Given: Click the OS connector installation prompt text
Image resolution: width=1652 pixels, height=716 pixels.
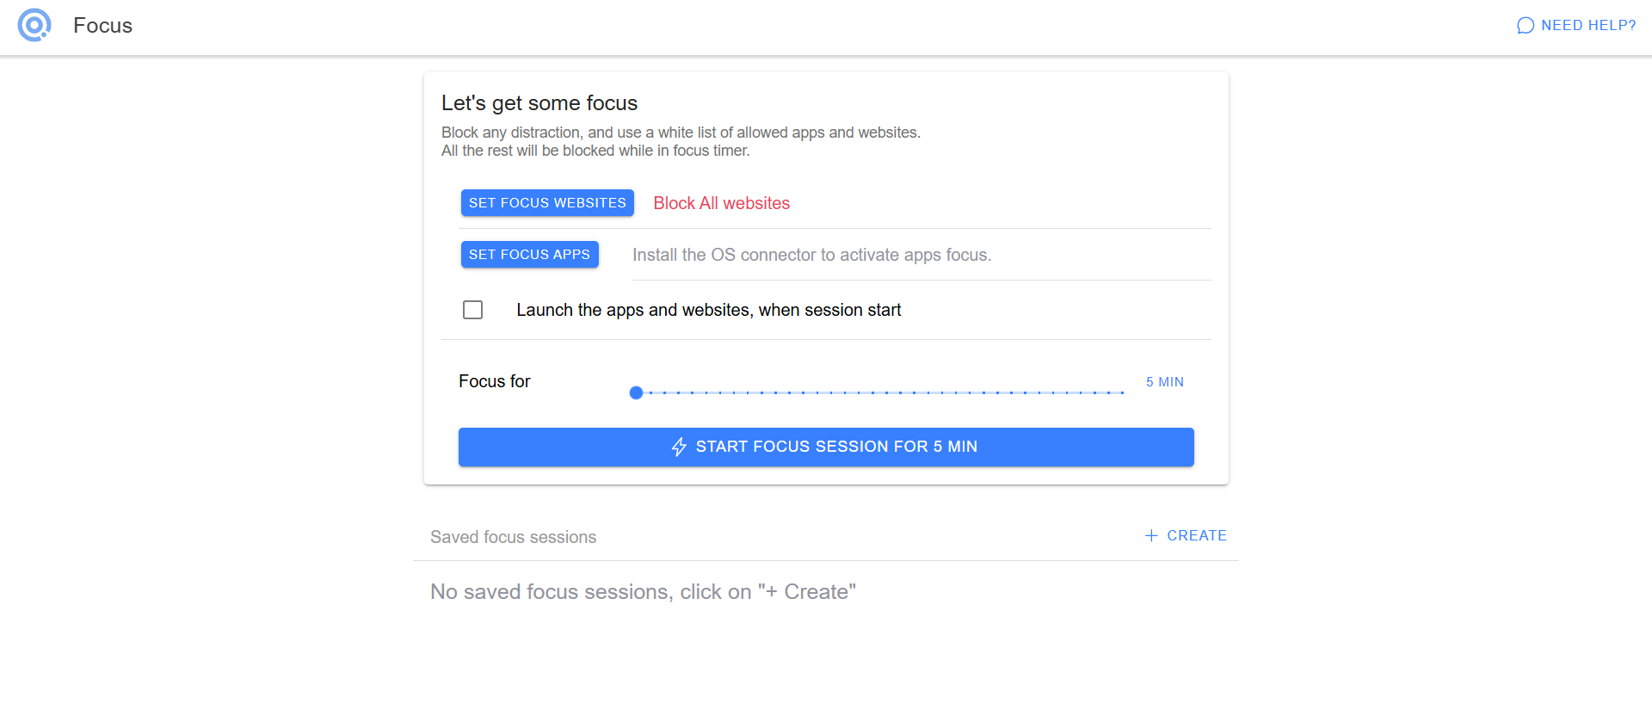Looking at the screenshot, I should coord(812,255).
